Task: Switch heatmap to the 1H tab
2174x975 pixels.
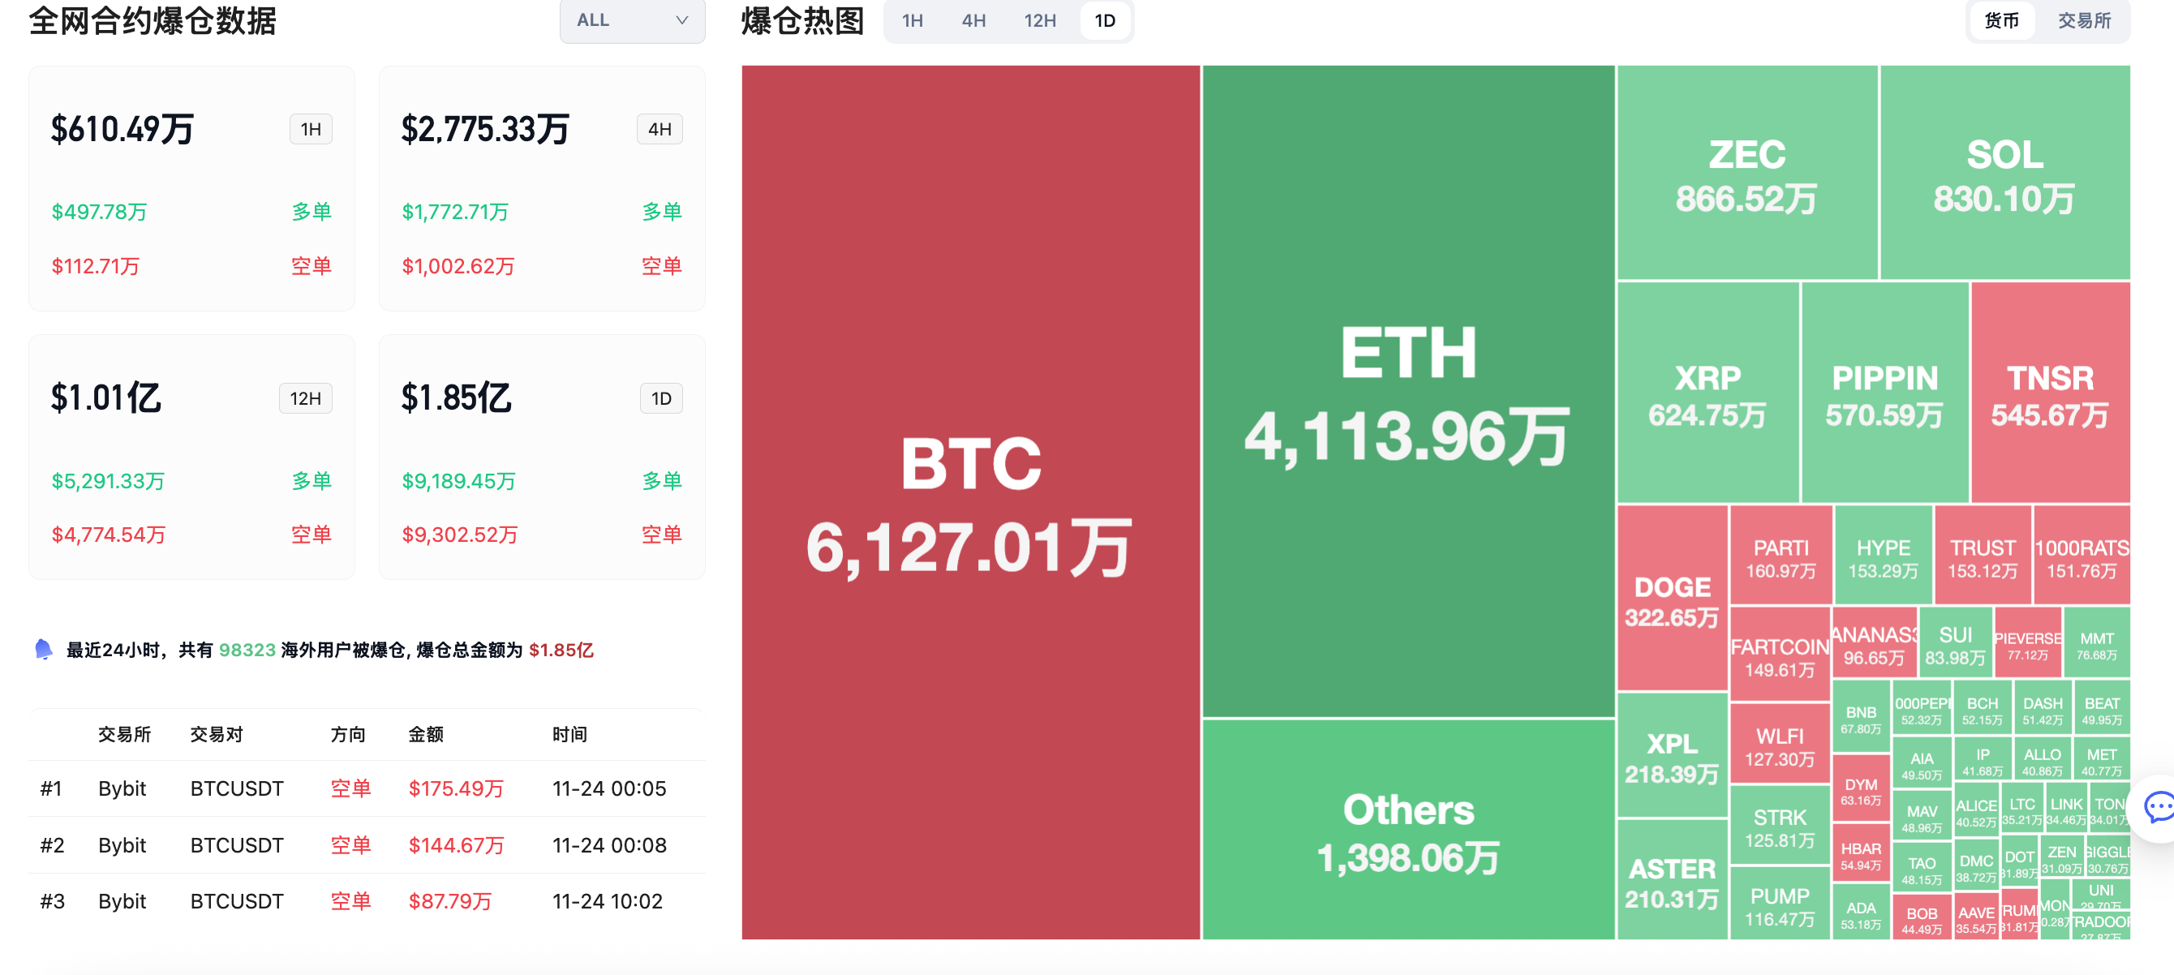Action: [912, 20]
